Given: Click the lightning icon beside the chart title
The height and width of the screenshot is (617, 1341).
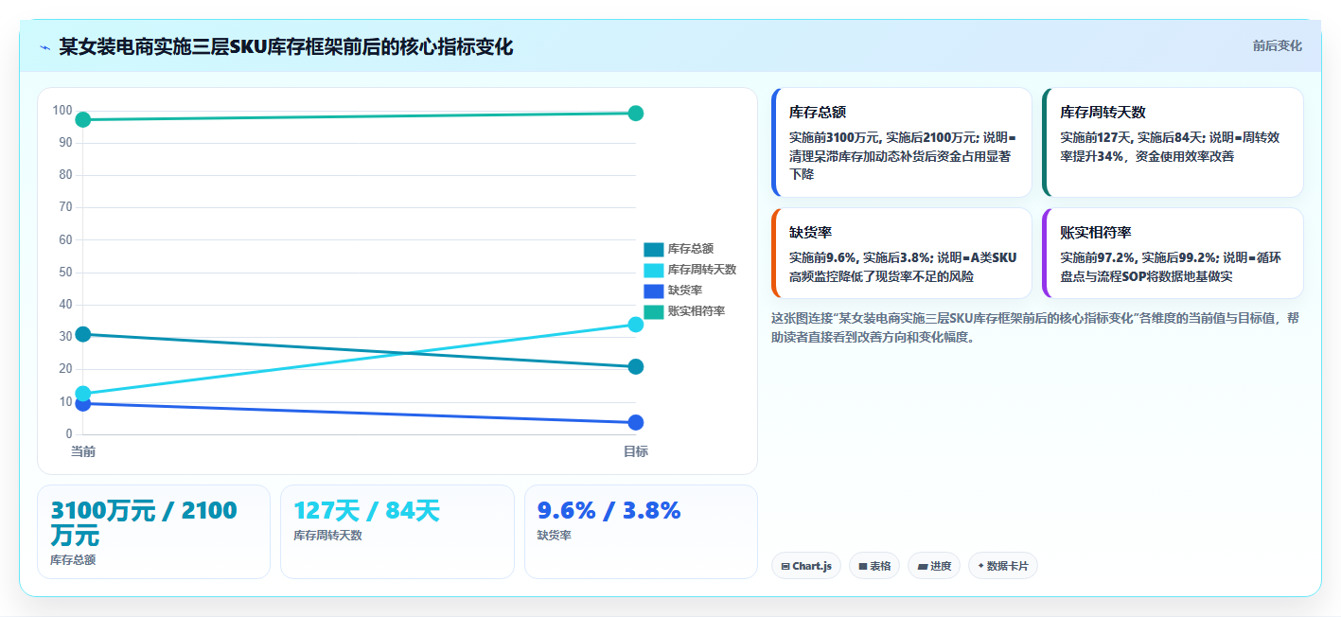Looking at the screenshot, I should pyautogui.click(x=44, y=47).
